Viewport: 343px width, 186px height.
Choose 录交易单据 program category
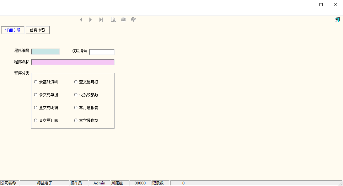tap(36, 95)
